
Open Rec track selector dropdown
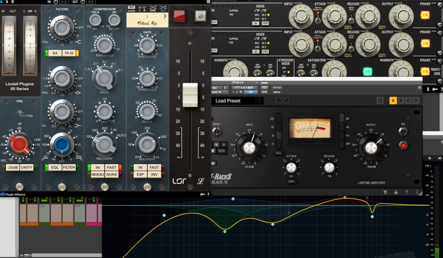217,88
